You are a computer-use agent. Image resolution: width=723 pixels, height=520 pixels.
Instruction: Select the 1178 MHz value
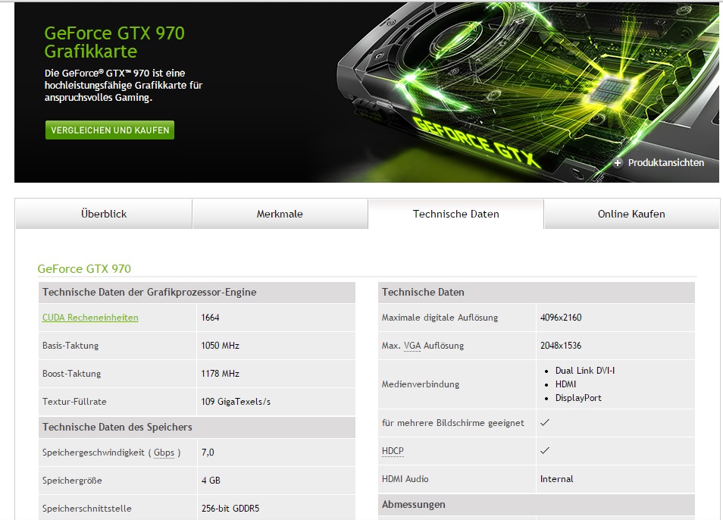click(221, 374)
